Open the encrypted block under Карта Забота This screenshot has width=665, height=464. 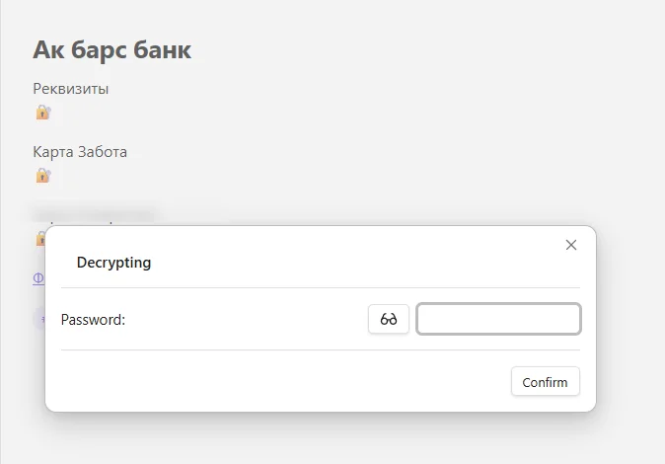43,176
